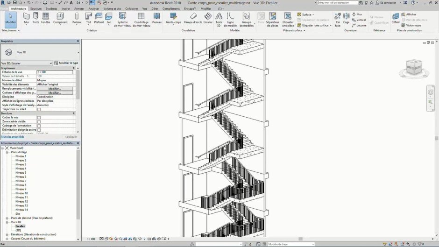This screenshot has height=247, width=439.
Task: Activate the Garde-corps railing tool
Action: (x=173, y=18)
